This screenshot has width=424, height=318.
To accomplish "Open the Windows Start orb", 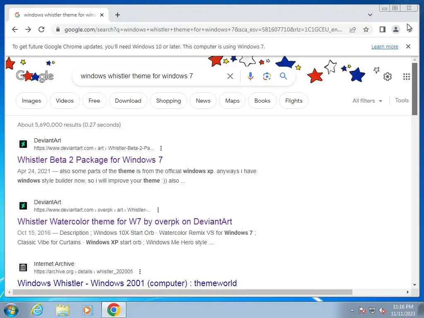I will click(11, 310).
